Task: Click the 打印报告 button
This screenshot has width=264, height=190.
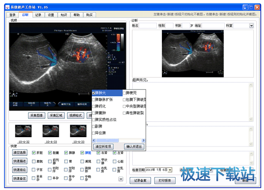Action: point(165,181)
